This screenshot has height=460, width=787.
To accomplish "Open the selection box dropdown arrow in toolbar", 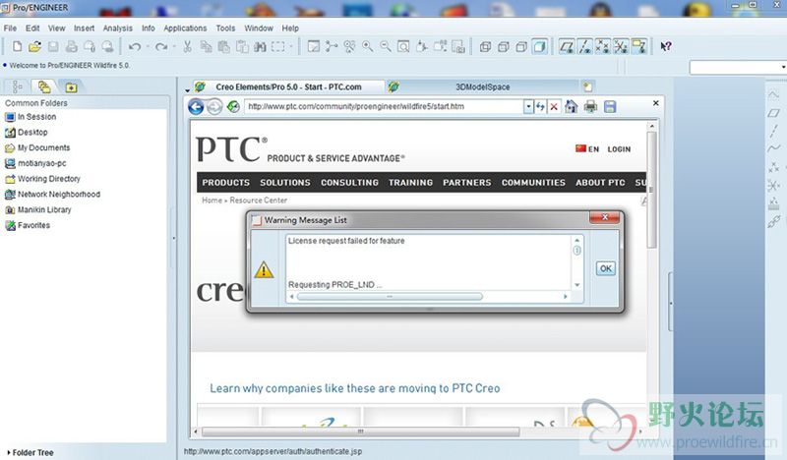I will click(x=290, y=47).
